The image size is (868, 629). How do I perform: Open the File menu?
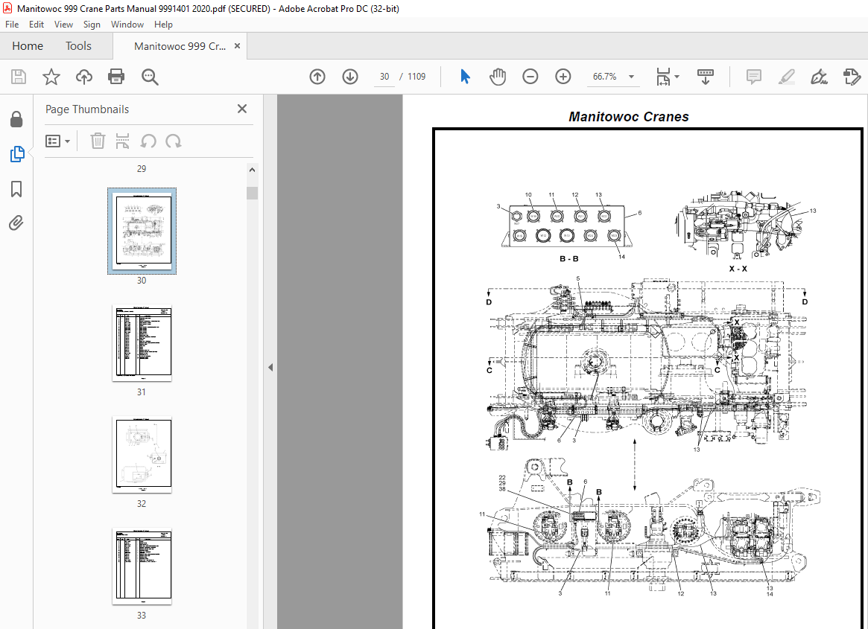[12, 25]
